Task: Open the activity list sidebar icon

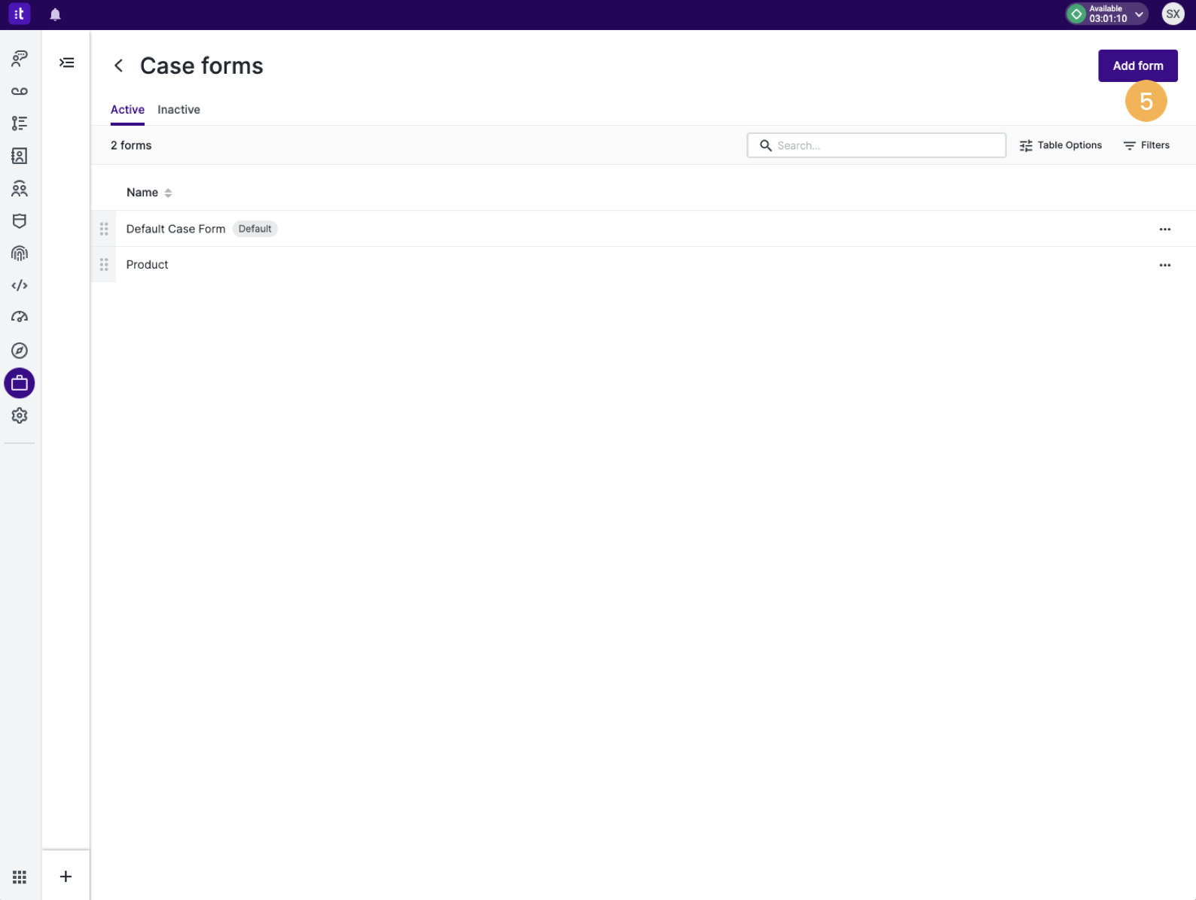Action: coord(20,123)
